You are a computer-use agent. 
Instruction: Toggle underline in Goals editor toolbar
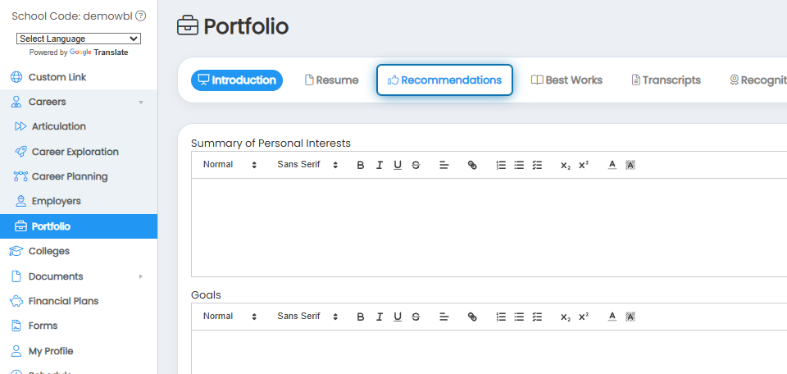tap(398, 317)
